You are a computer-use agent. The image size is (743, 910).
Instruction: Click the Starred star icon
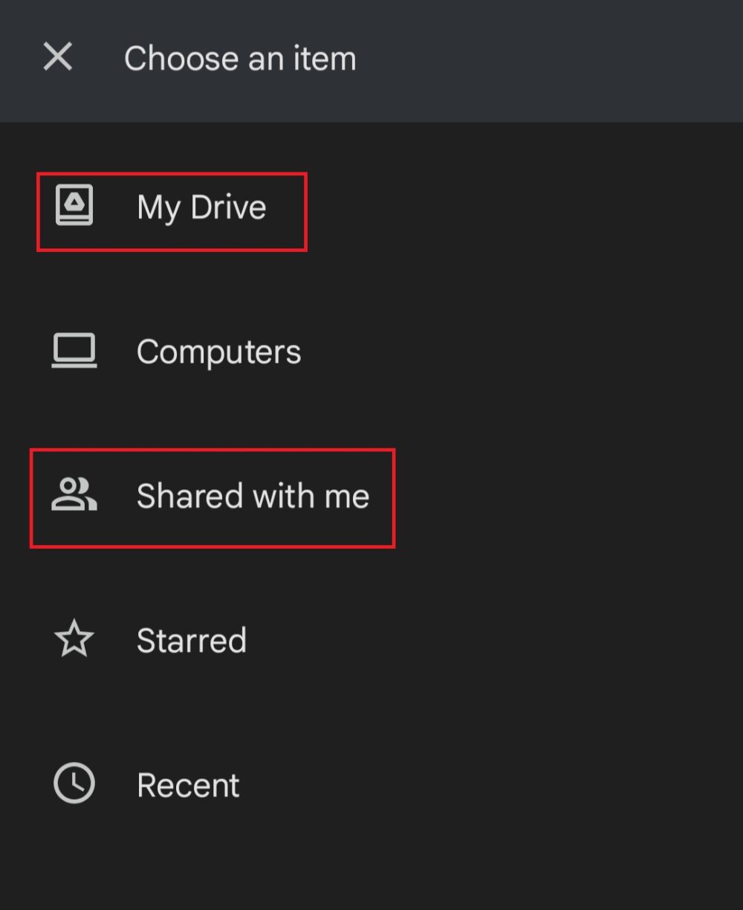pos(74,638)
